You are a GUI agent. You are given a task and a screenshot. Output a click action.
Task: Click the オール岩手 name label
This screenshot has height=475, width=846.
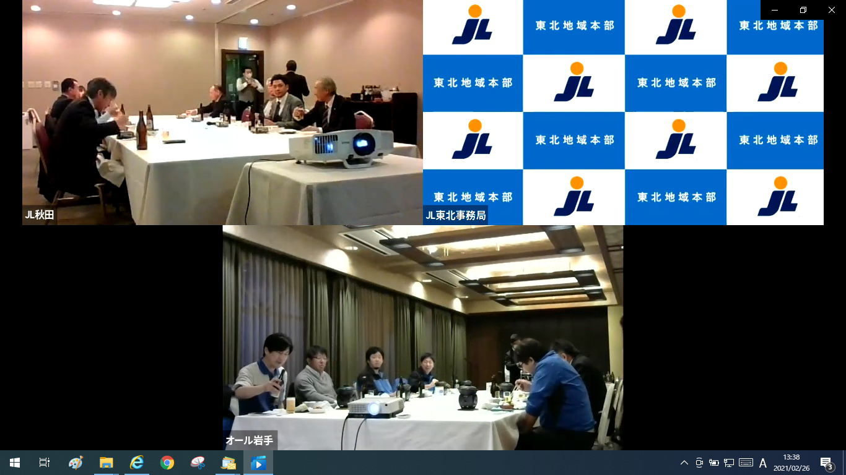(x=250, y=440)
